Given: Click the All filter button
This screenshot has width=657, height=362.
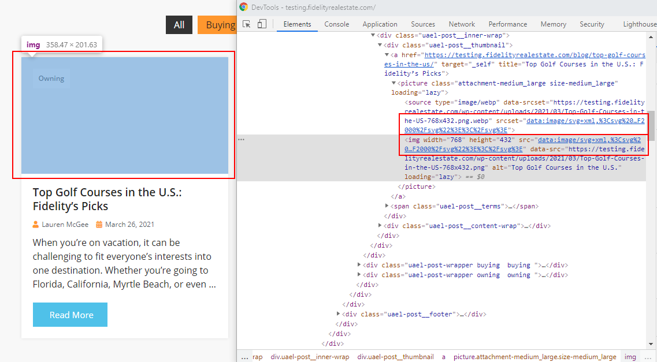Looking at the screenshot, I should [179, 25].
